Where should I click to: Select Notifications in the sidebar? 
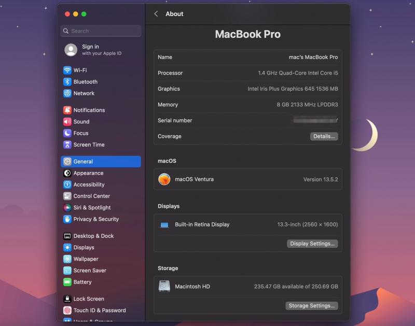click(x=101, y=110)
